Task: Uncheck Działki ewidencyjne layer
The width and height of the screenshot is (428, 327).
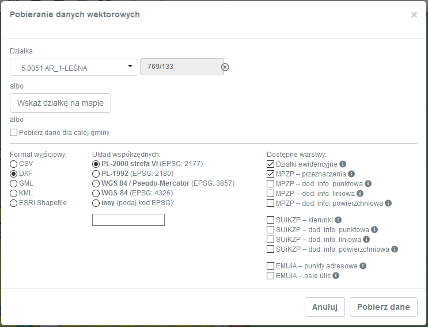Action: 271,164
